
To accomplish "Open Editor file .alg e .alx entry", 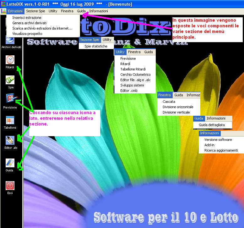I will coord(135,80).
